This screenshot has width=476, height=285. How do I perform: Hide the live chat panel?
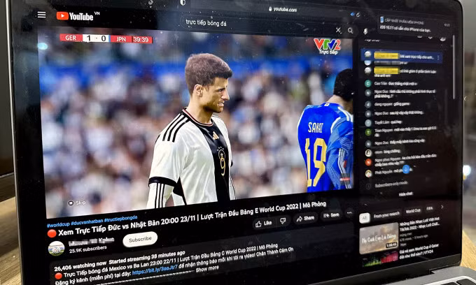click(x=405, y=194)
